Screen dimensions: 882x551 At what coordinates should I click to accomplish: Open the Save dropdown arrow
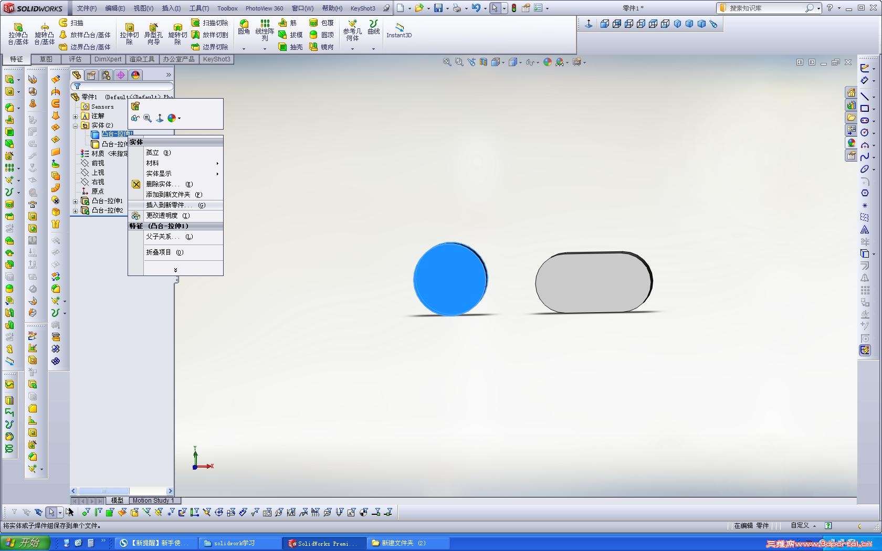447,8
